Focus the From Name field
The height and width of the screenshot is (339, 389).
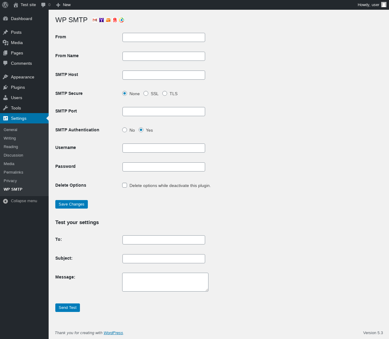[x=164, y=56]
